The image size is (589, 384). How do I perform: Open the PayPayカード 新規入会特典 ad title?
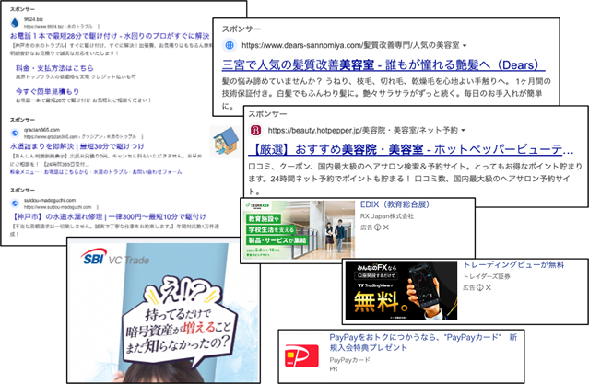point(423,343)
